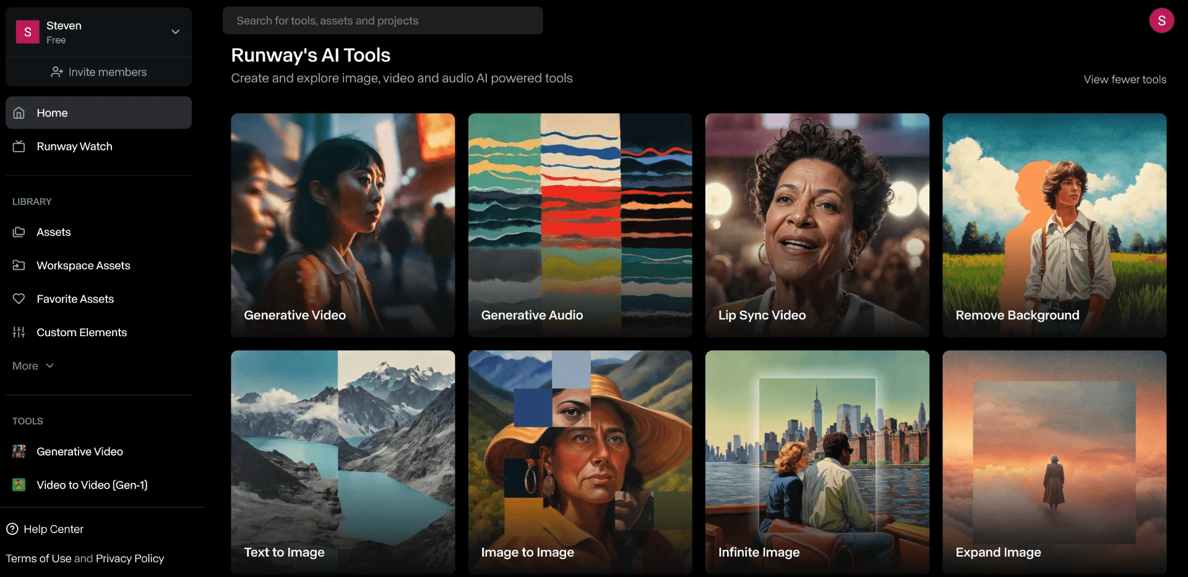The height and width of the screenshot is (577, 1188).
Task: Open Workspace Assets in the Library
Action: [98, 265]
